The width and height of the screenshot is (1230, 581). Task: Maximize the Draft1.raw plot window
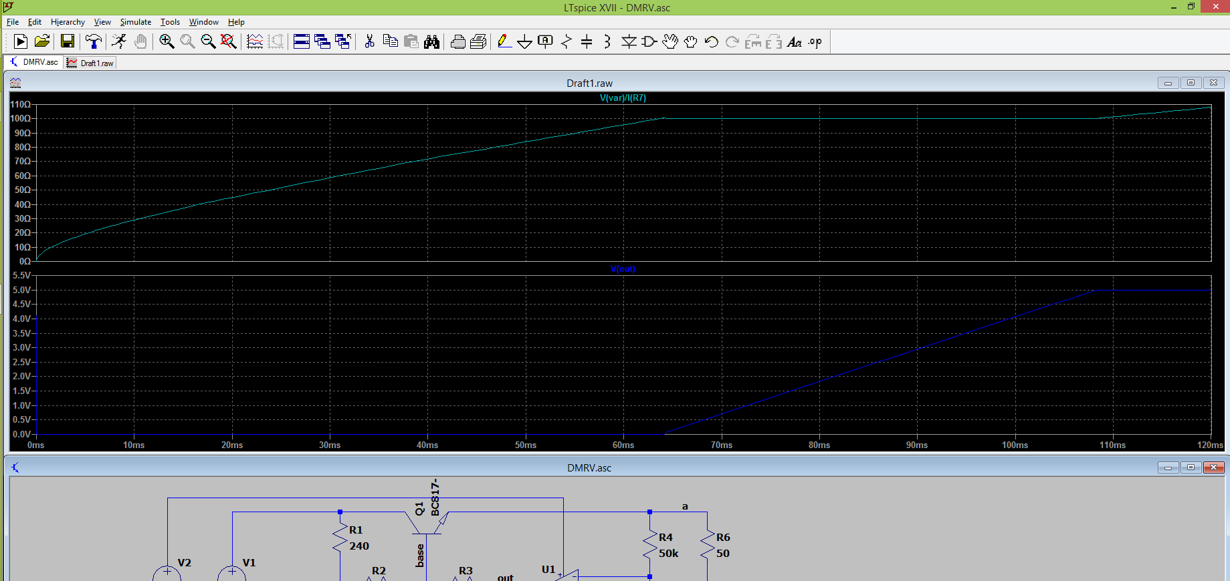[1191, 83]
